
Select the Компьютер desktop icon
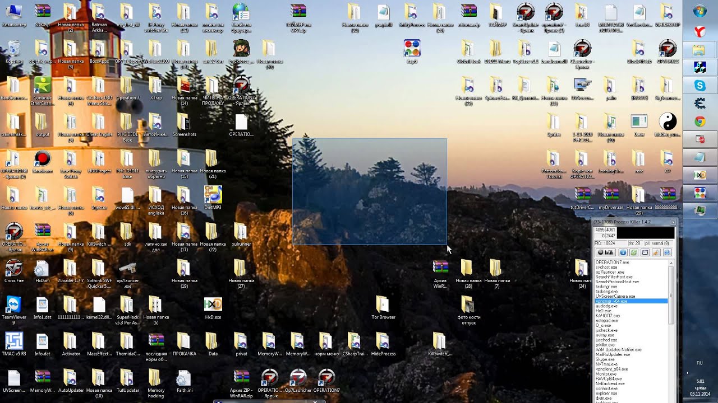click(x=14, y=15)
